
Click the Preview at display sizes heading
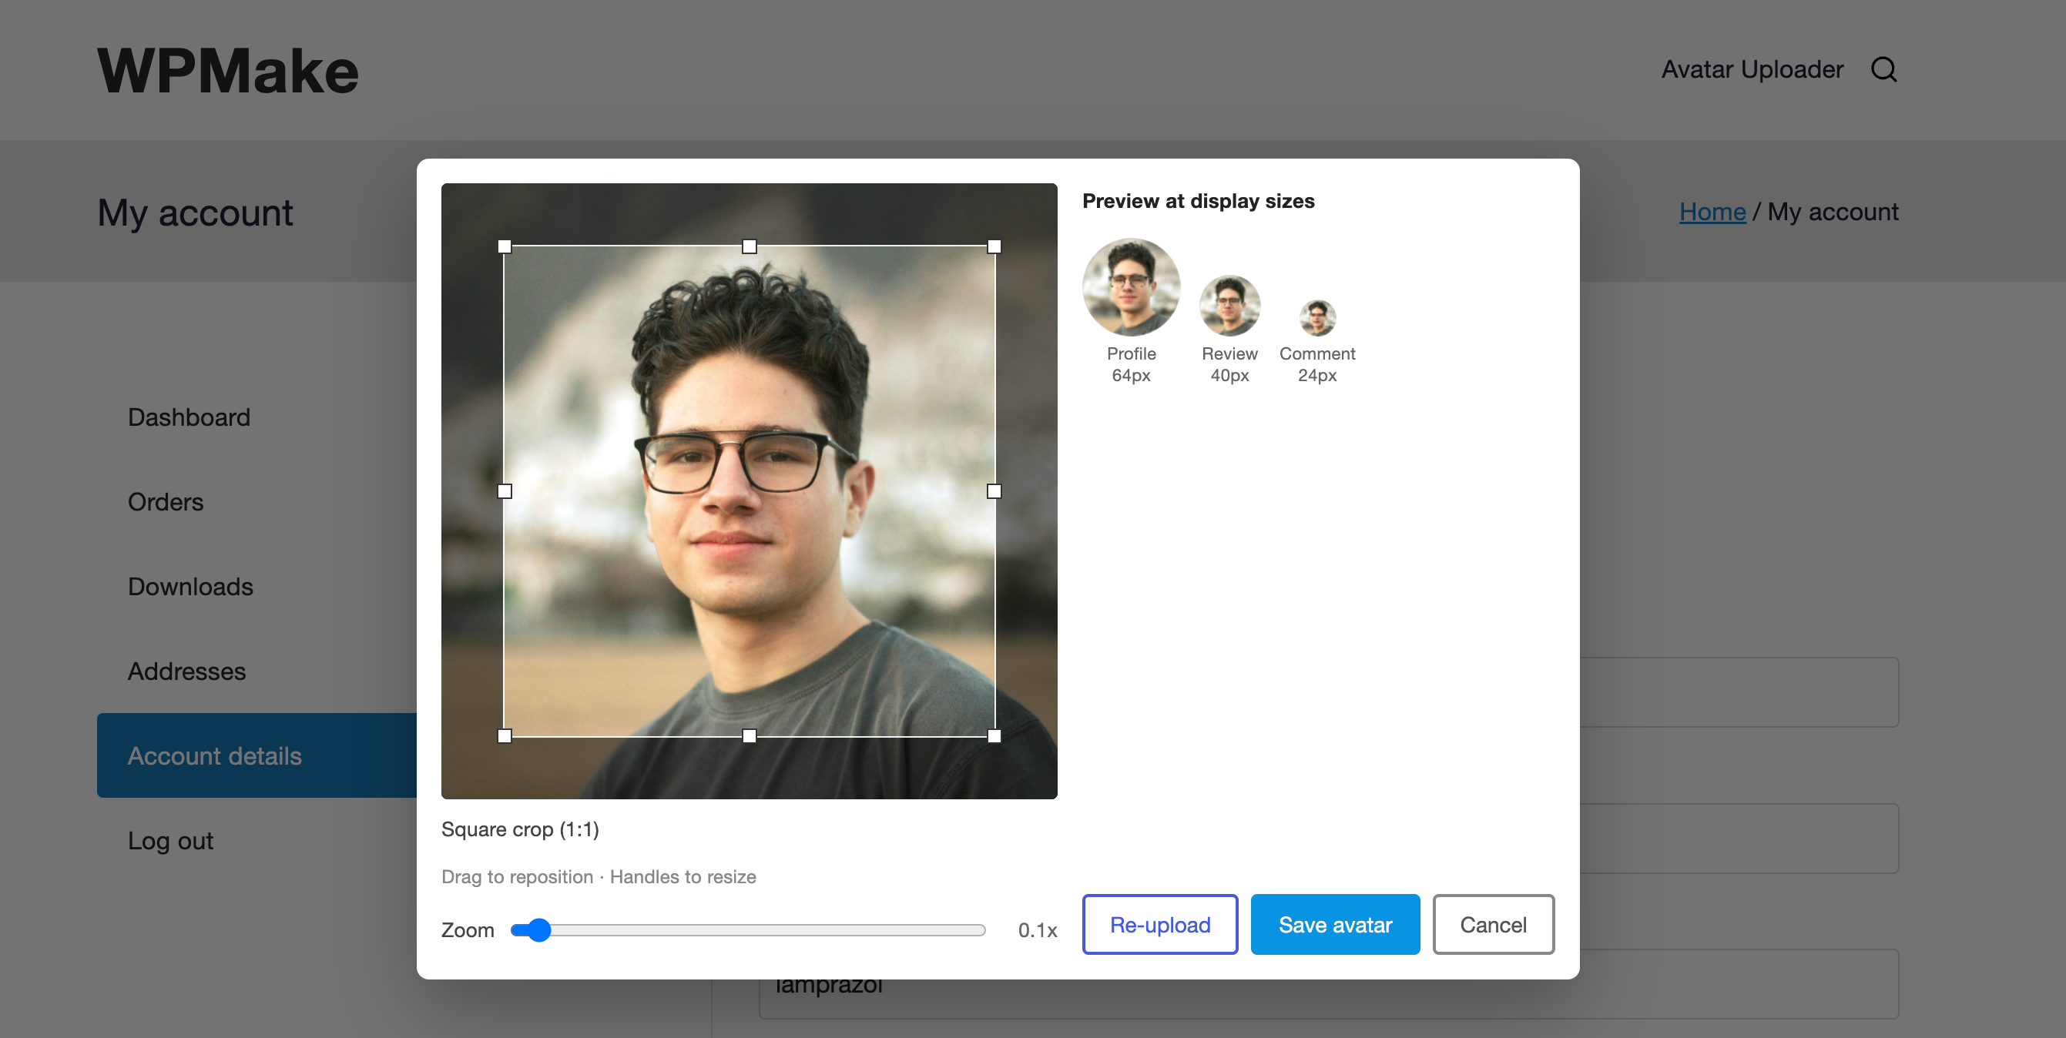tap(1198, 201)
